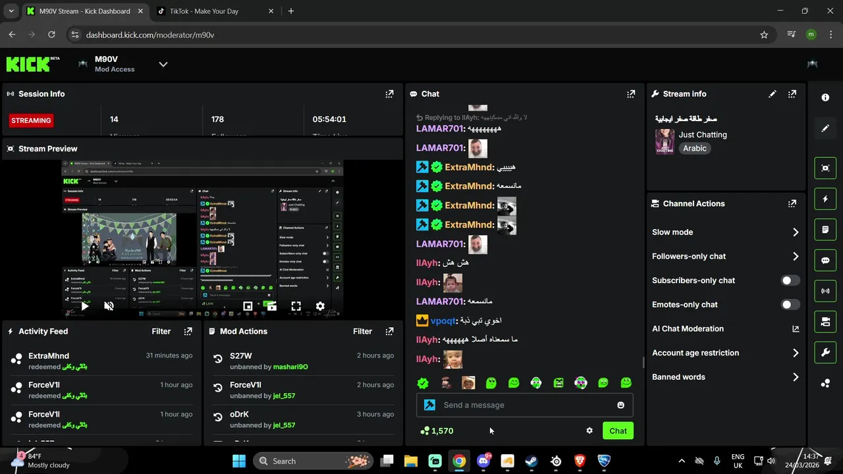The height and width of the screenshot is (474, 843).
Task: Pop out the Session Info panel
Action: (389, 94)
